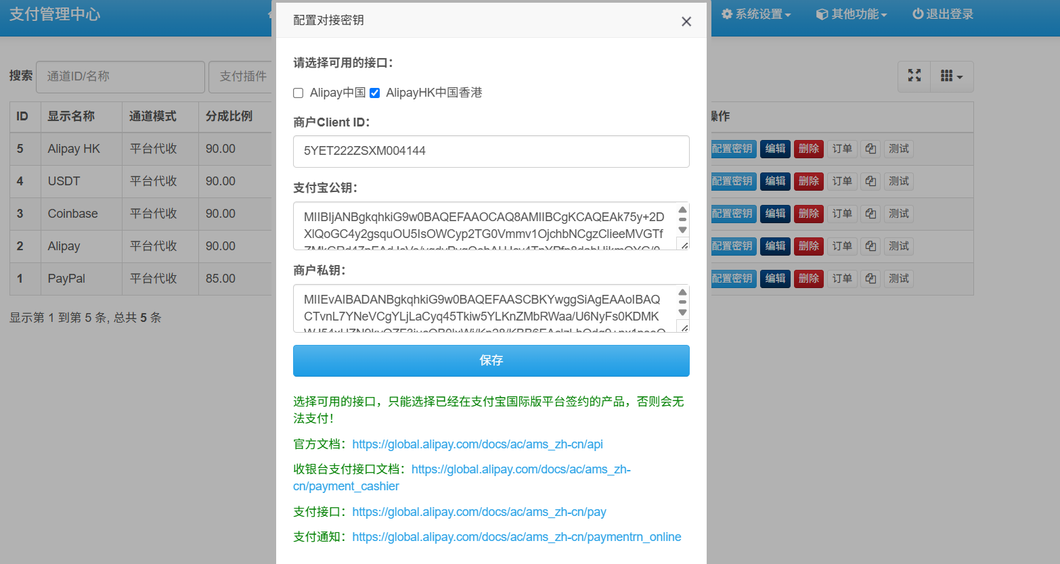Screen dimensions: 1060x564
Task: Click 删除 for USDT row
Action: pyautogui.click(x=809, y=181)
